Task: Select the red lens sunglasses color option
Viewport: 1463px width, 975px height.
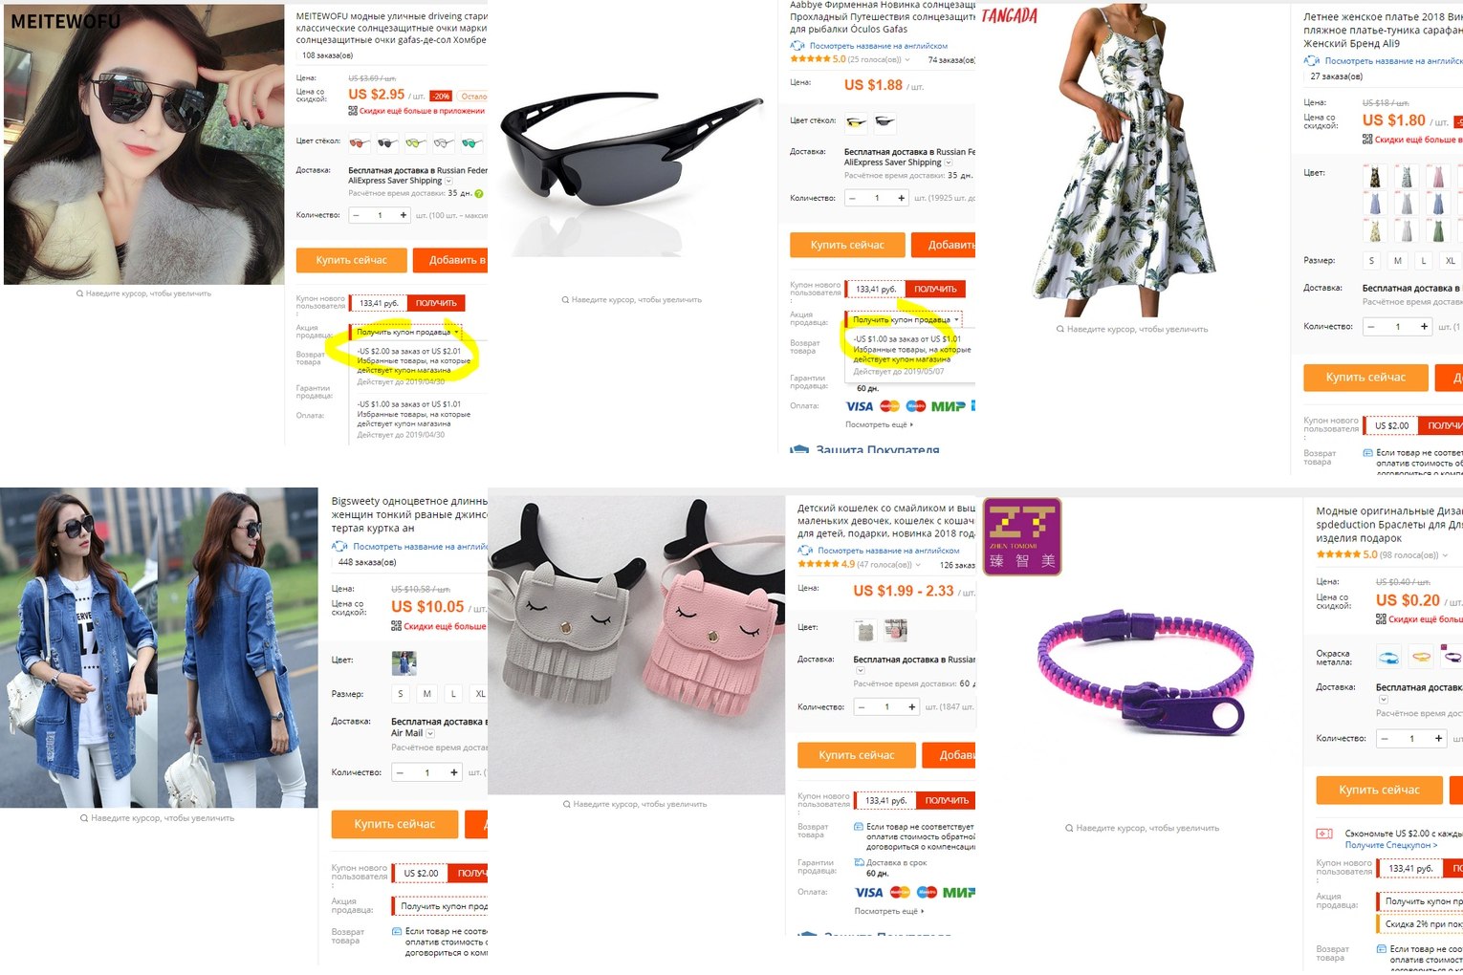Action: click(x=360, y=143)
